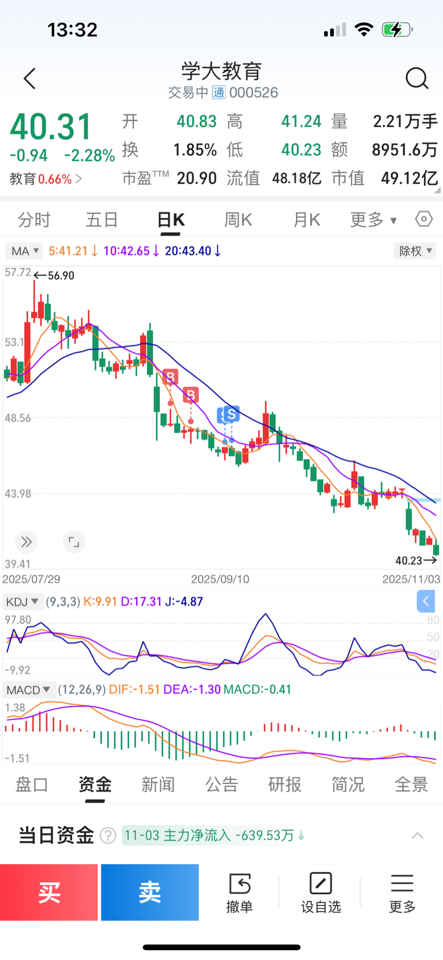The height and width of the screenshot is (960, 443).
Task: Tap the MA5 value 5:41.21
Action: (73, 251)
